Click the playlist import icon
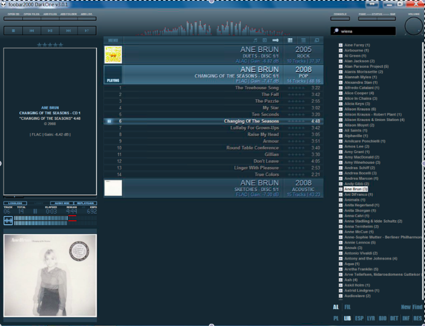The width and height of the screenshot is (425, 326). pos(265,41)
